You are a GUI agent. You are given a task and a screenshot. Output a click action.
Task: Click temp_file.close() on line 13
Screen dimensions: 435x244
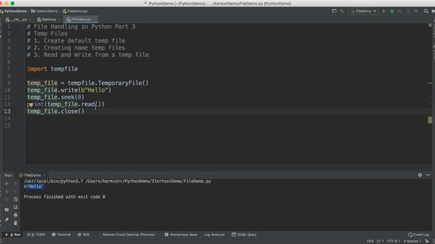(x=56, y=111)
